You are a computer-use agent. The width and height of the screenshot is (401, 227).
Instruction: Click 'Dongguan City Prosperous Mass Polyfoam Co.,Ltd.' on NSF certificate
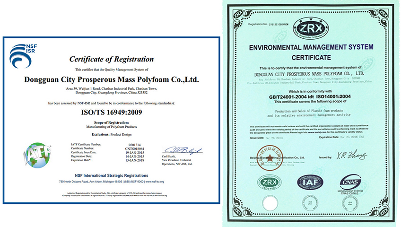point(112,79)
